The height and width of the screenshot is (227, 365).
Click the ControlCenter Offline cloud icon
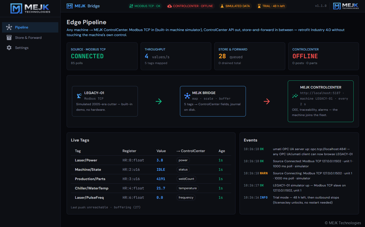[170, 6]
